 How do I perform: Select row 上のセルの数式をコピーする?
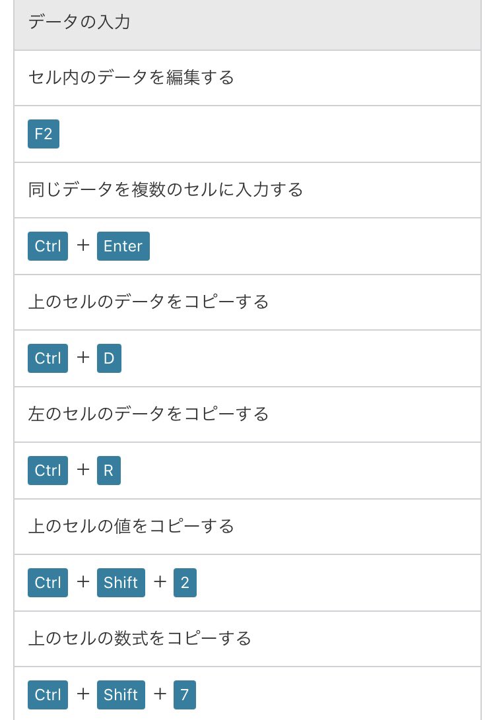[247, 639]
